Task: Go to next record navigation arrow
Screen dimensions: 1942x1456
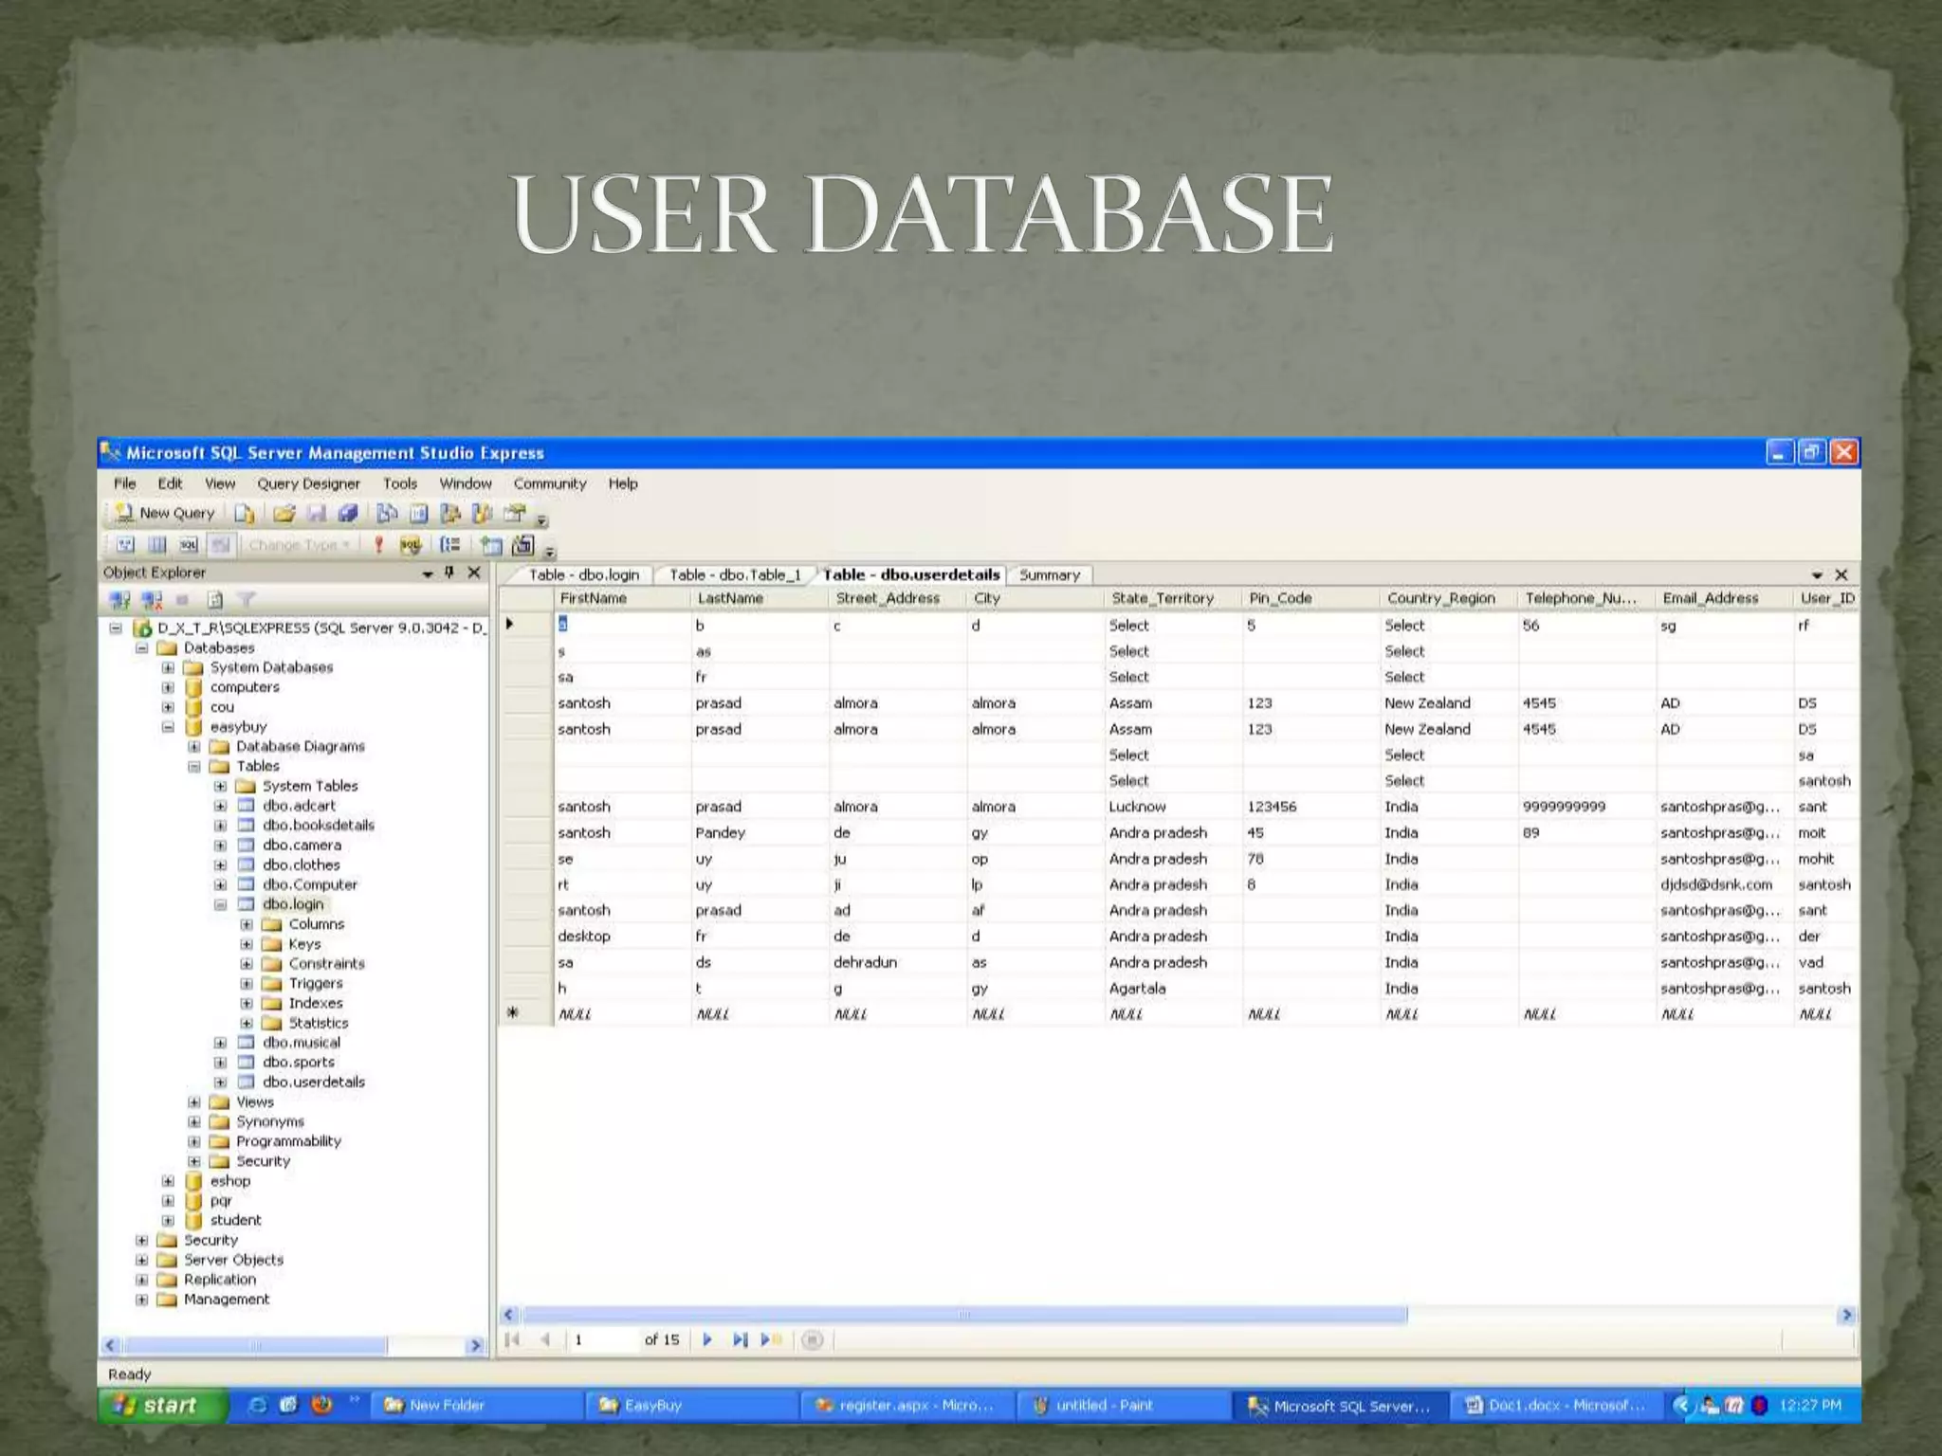Action: pyautogui.click(x=707, y=1339)
